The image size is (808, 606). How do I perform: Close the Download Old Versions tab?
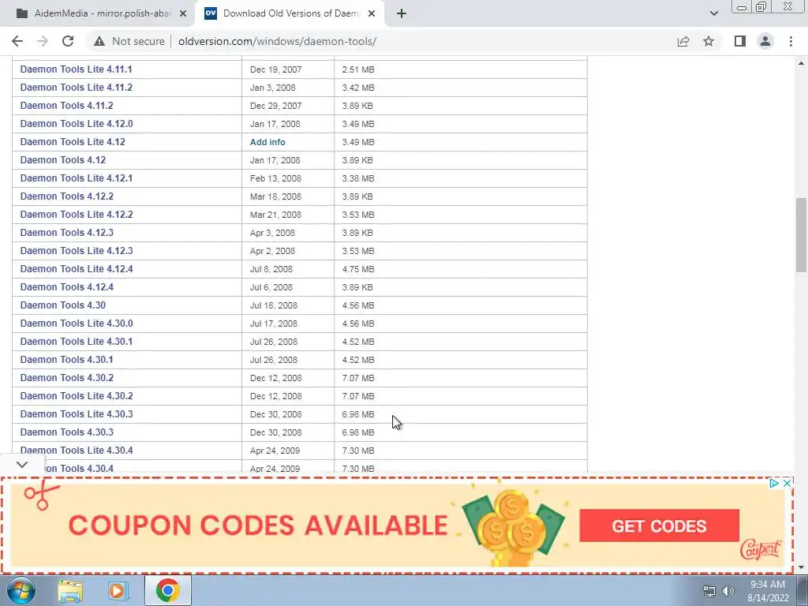tap(372, 14)
